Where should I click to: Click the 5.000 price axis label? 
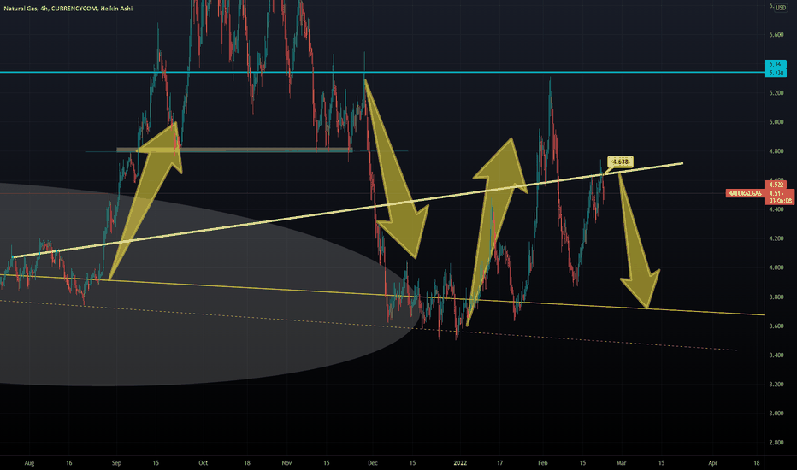pos(776,122)
